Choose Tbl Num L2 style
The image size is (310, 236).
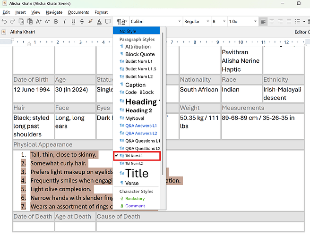coord(137,163)
